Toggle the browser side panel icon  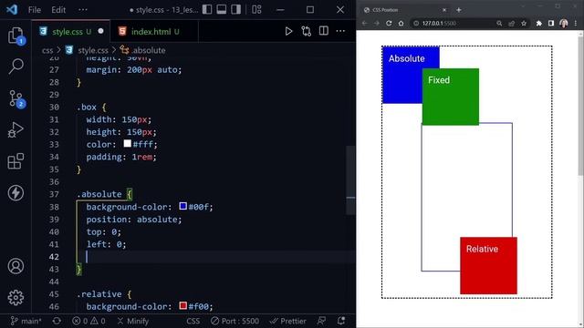point(551,23)
